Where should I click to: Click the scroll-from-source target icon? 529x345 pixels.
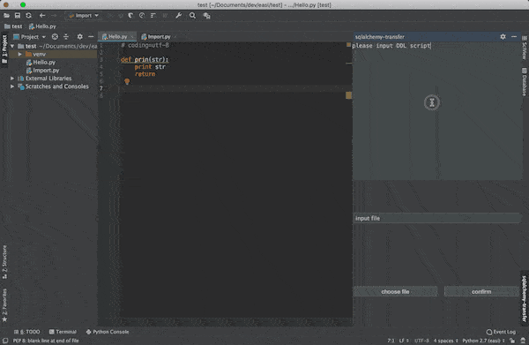coord(55,36)
